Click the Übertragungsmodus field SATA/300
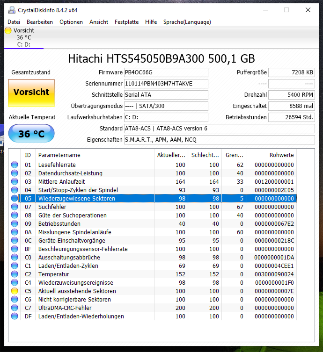323x352 pixels. click(166, 106)
